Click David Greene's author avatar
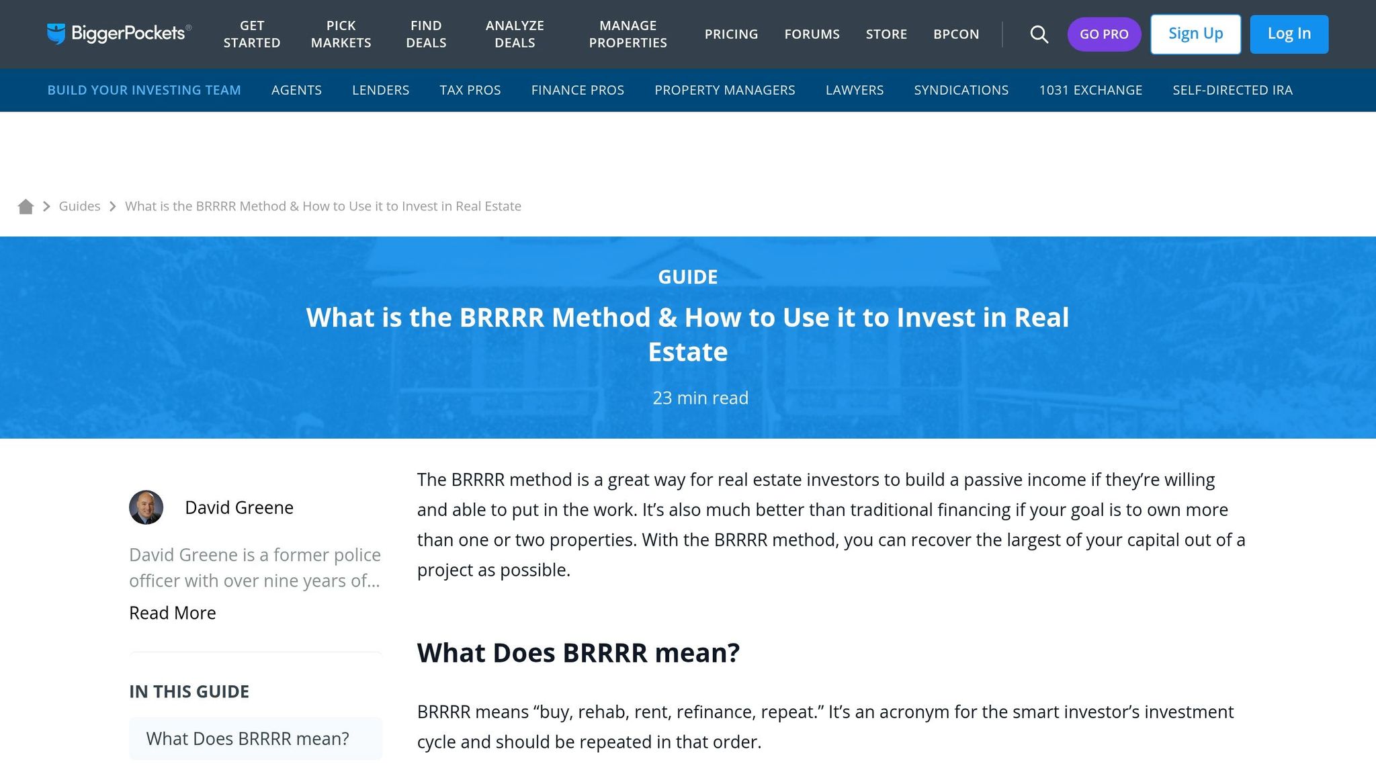 pos(146,507)
